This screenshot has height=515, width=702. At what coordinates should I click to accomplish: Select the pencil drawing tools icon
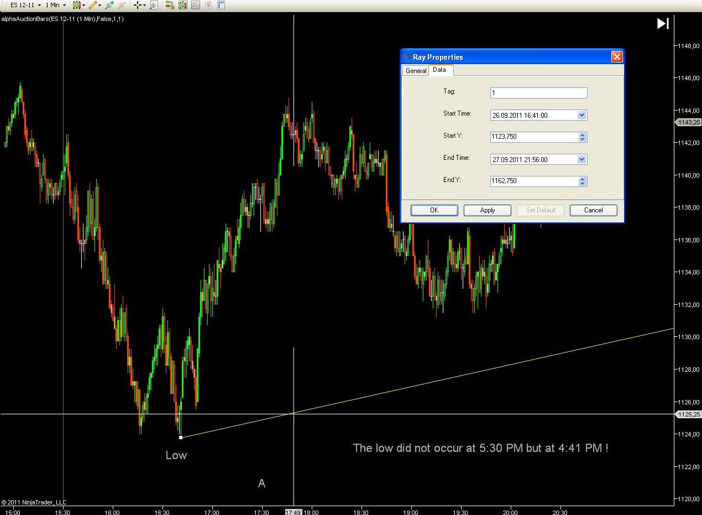(x=93, y=5)
